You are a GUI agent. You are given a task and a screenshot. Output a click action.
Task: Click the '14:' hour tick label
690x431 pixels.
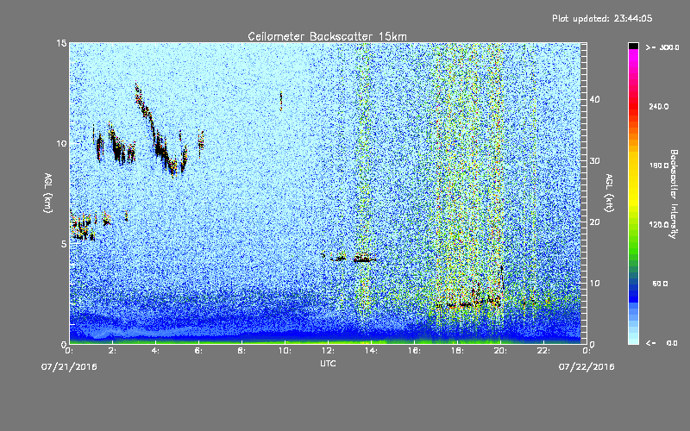pyautogui.click(x=372, y=351)
